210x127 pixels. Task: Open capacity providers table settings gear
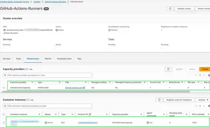209,75
